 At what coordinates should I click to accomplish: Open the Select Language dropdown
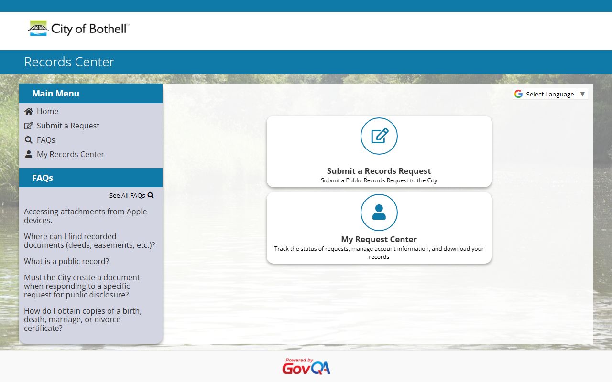click(x=549, y=94)
